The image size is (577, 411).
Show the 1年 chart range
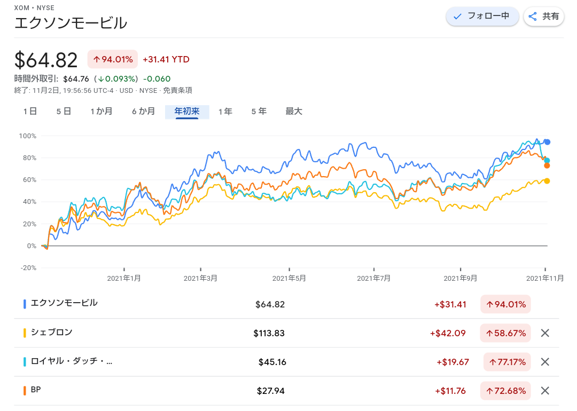point(225,112)
